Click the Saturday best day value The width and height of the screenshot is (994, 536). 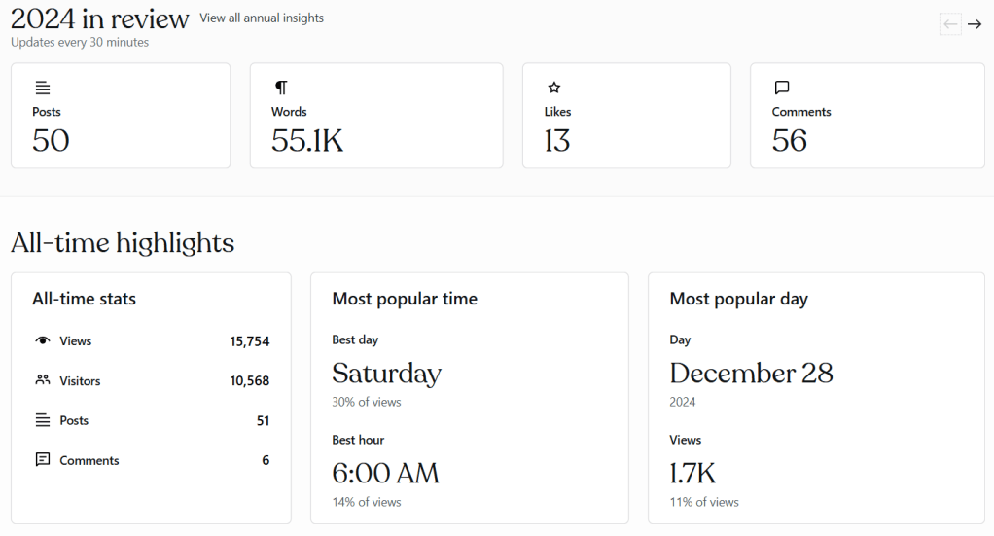386,374
